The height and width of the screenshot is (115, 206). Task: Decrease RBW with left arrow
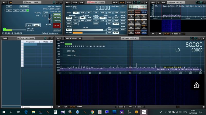(135, 107)
